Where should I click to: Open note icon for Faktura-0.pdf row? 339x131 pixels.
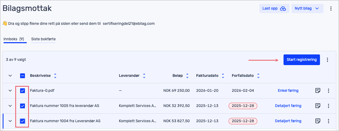pyautogui.click(x=318, y=90)
